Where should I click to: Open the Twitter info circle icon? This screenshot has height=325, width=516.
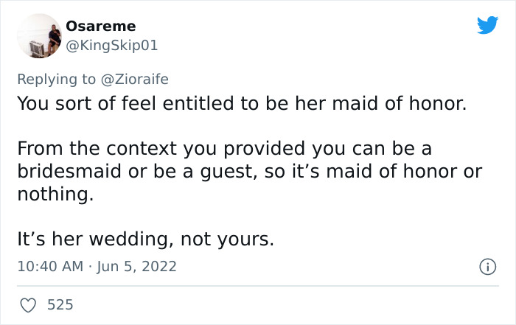click(487, 265)
